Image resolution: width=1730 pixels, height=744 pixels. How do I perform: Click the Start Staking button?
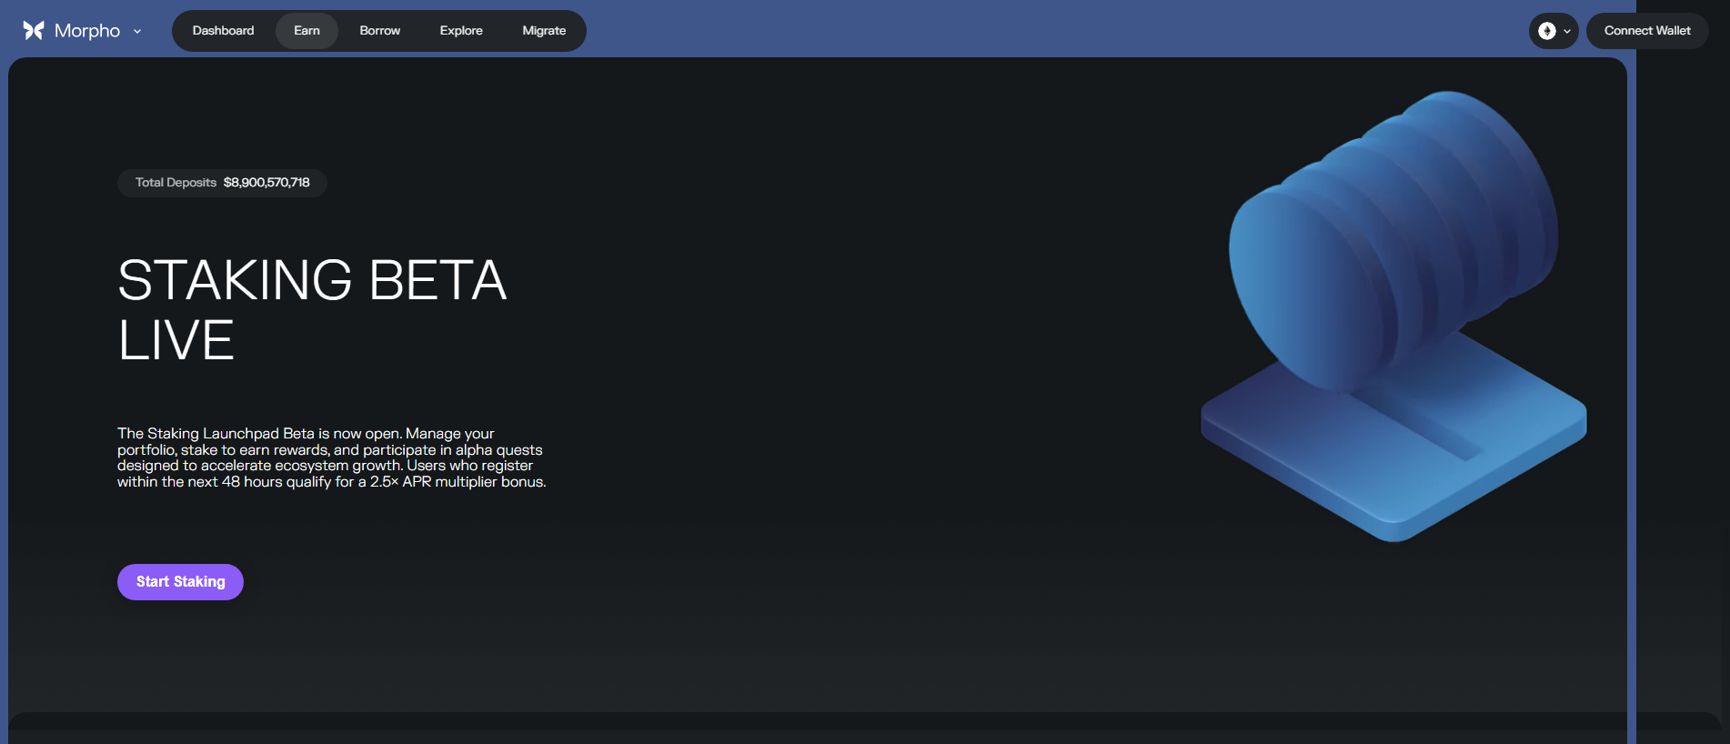(x=180, y=582)
